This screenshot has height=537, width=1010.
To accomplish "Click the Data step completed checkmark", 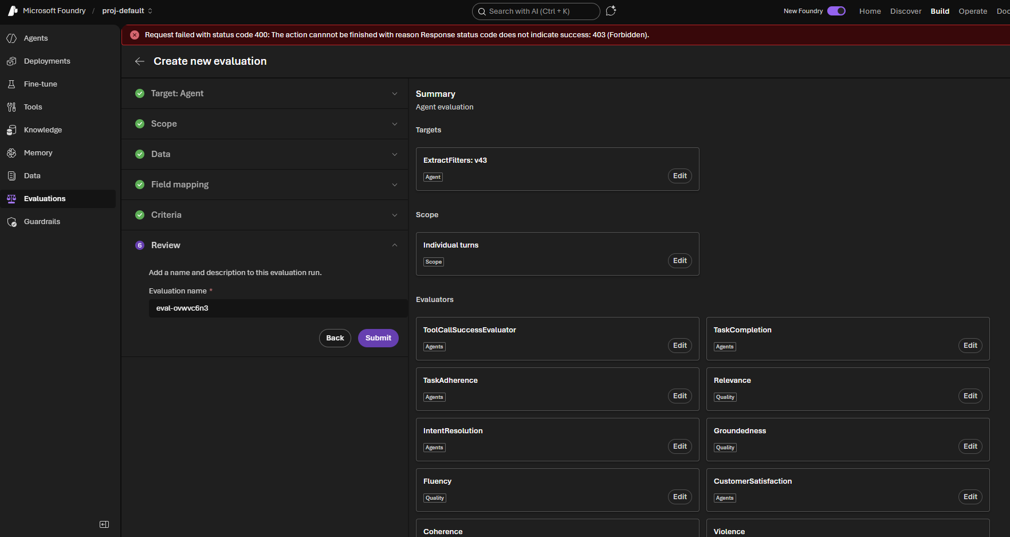I will [x=140, y=154].
